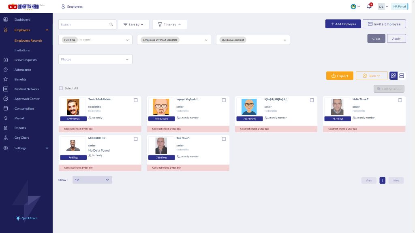Open the Consumption database icon
The height and width of the screenshot is (233, 415).
(6, 108)
